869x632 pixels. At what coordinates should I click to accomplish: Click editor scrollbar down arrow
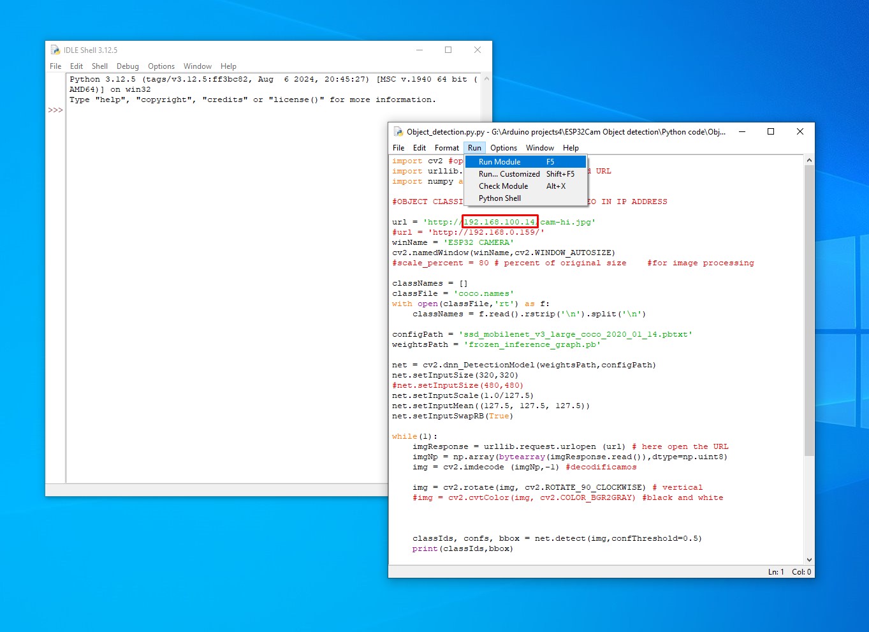coord(809,560)
